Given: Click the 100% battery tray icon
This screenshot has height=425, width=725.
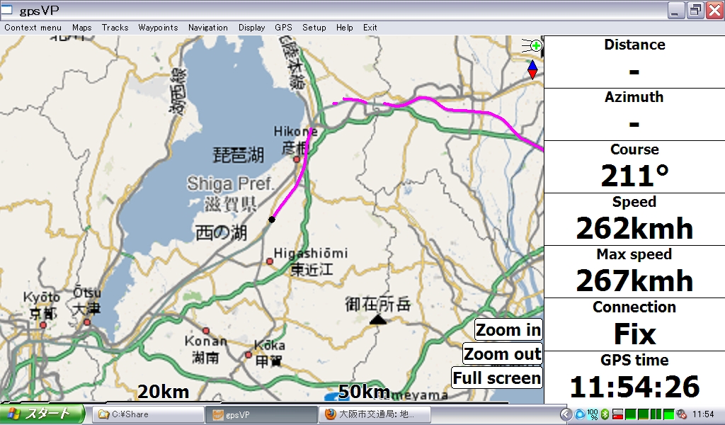Looking at the screenshot, I should point(593,414).
